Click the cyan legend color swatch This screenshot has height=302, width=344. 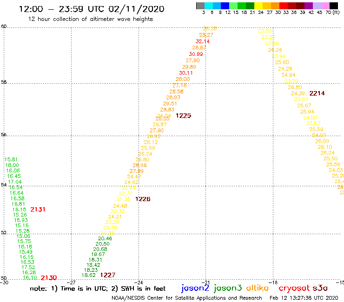pyautogui.click(x=209, y=6)
